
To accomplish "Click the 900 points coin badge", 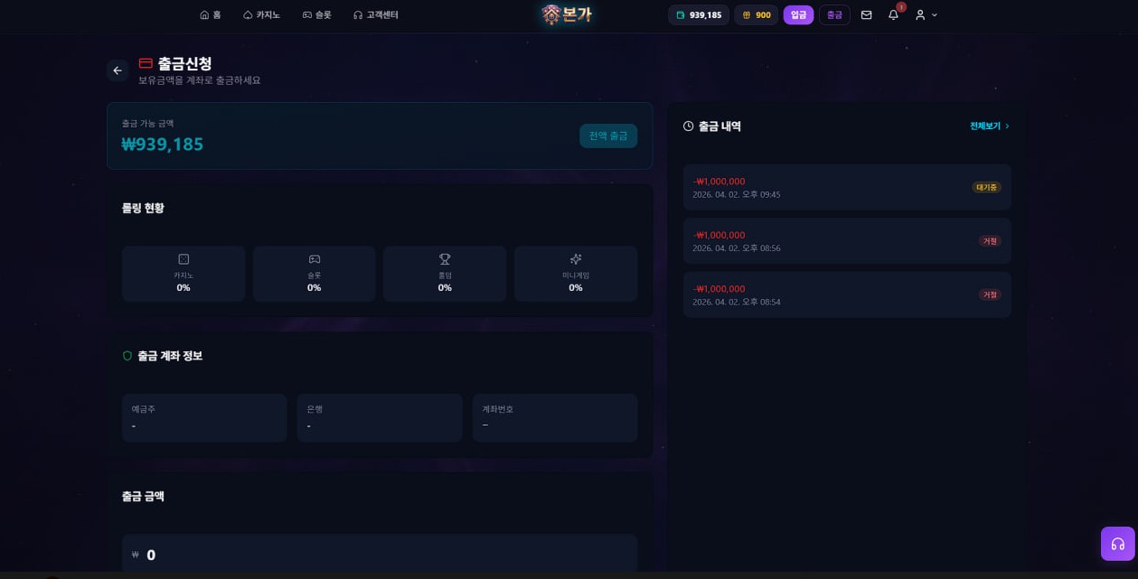I will (x=757, y=15).
